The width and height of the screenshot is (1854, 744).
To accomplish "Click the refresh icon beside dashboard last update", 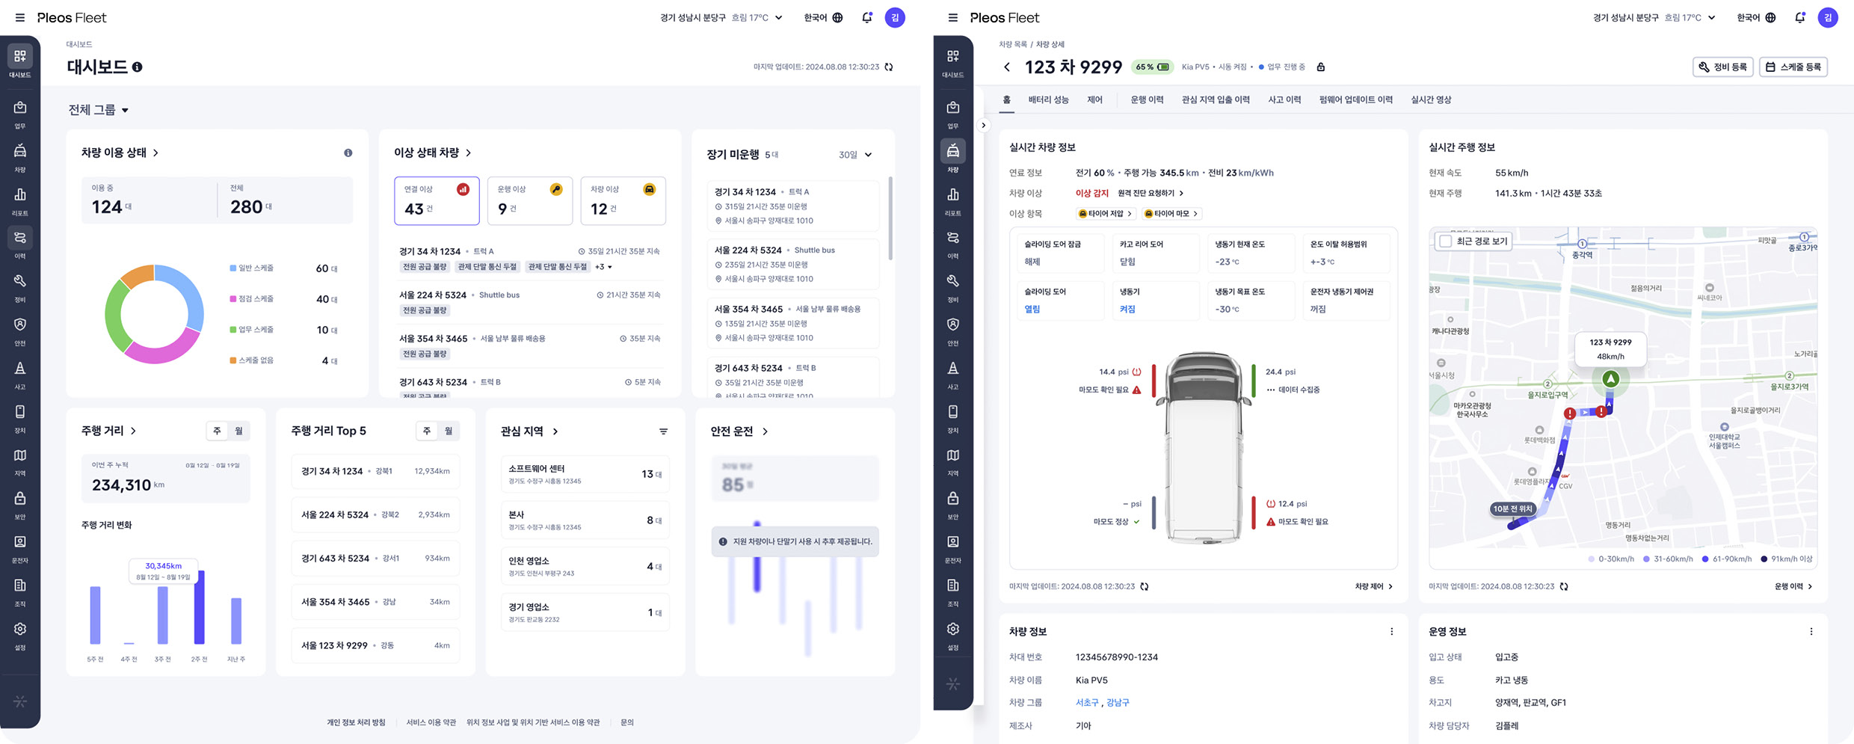I will pyautogui.click(x=889, y=67).
